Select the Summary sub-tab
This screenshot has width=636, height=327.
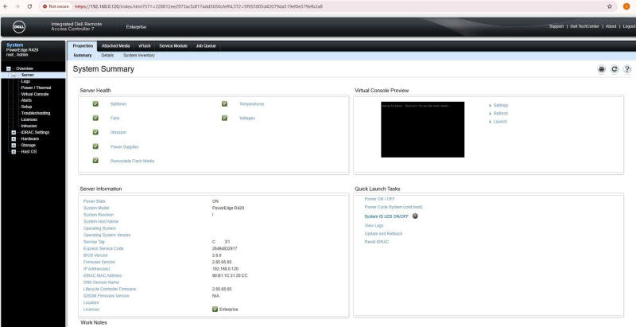click(83, 55)
